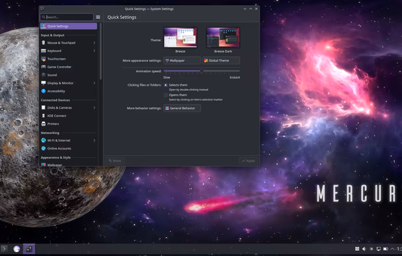
Task: Click the grid tray icon beside volume
Action: [x=357, y=249]
